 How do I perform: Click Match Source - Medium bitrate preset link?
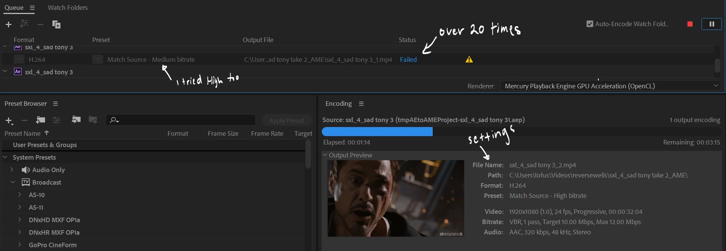151,60
